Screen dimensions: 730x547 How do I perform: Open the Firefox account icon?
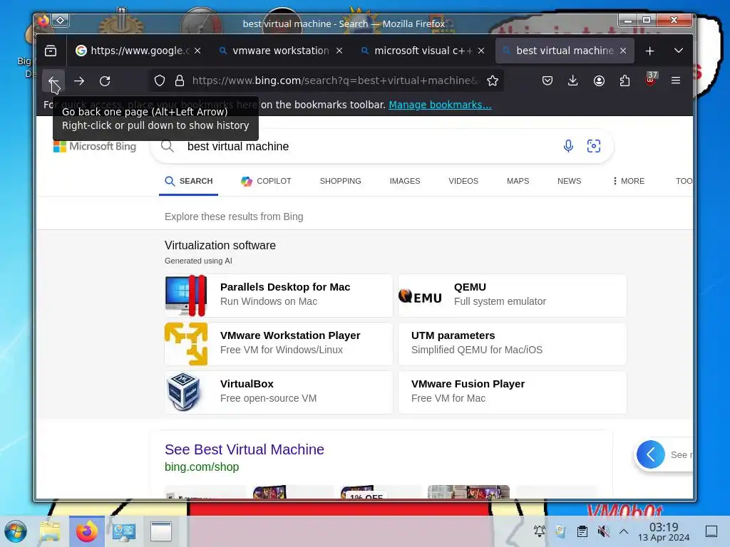599,81
